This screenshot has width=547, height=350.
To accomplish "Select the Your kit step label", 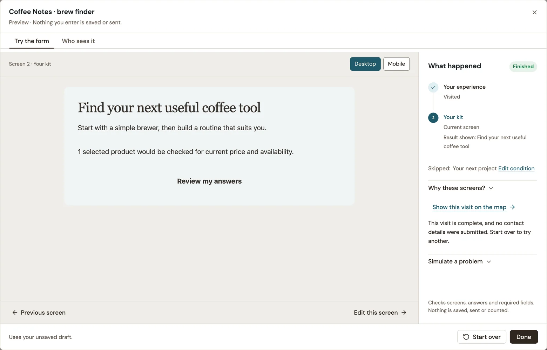I will point(453,117).
